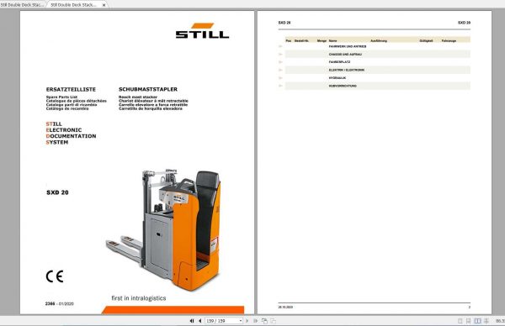505x326 pixels.
Task: Click the SXD 20 header at right page top-left
Action: tap(284, 23)
